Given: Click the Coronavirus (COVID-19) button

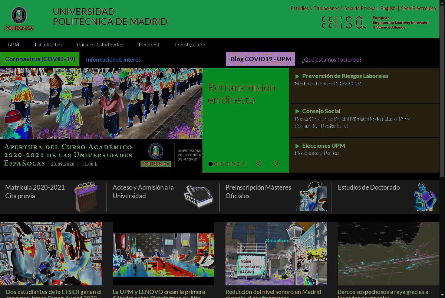Looking at the screenshot, I should 40,59.
